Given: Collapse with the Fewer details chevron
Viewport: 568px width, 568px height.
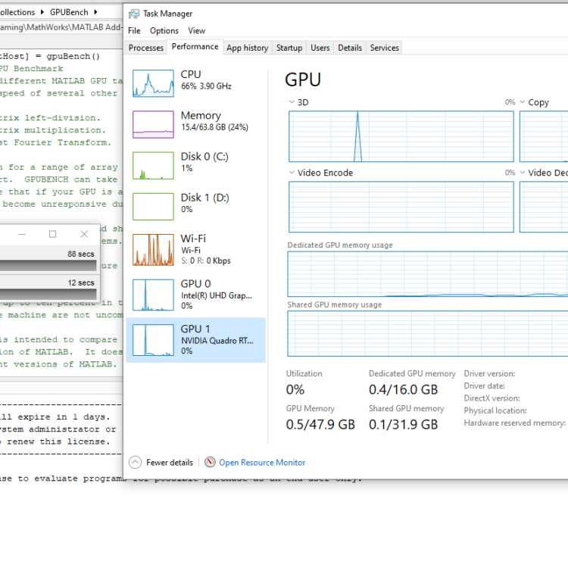Looking at the screenshot, I should [135, 462].
